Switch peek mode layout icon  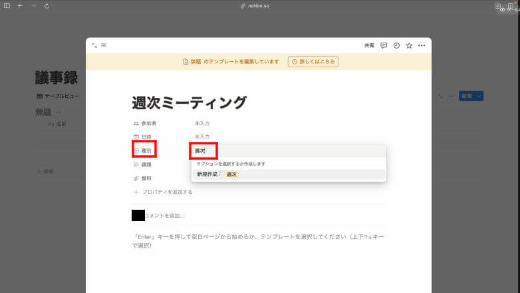pos(104,45)
